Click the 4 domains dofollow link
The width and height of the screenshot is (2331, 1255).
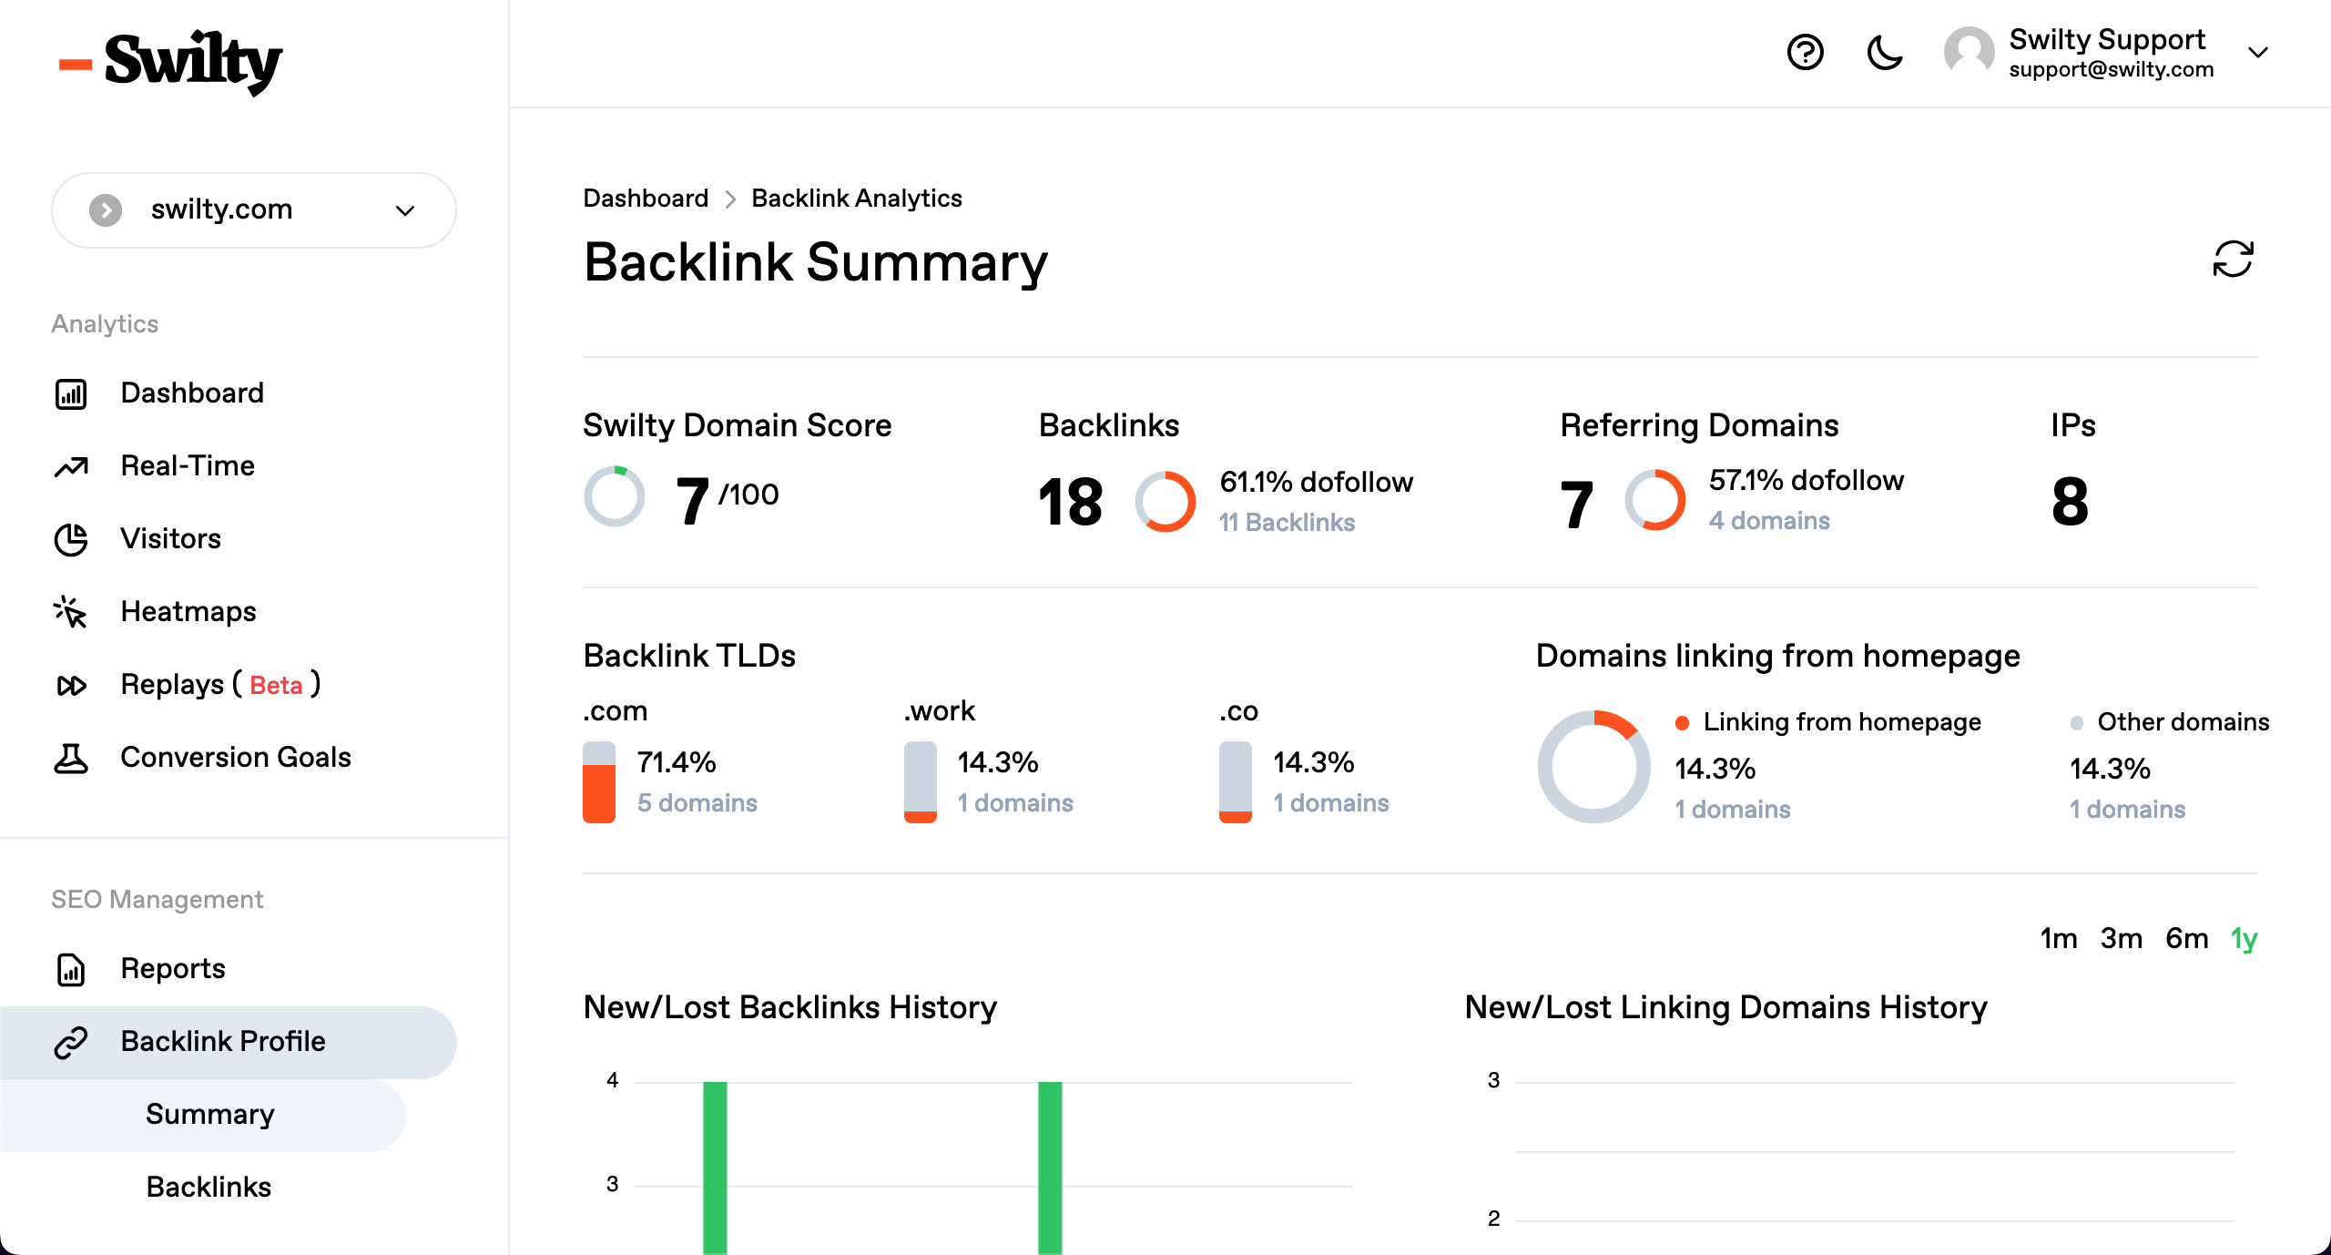click(1769, 521)
